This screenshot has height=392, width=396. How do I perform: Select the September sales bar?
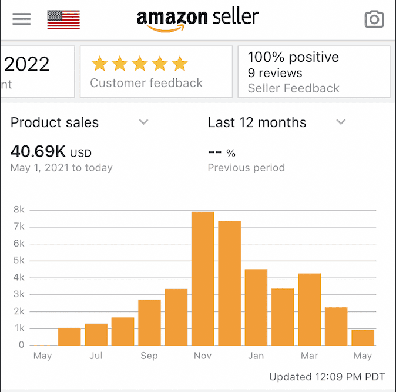pos(149,323)
